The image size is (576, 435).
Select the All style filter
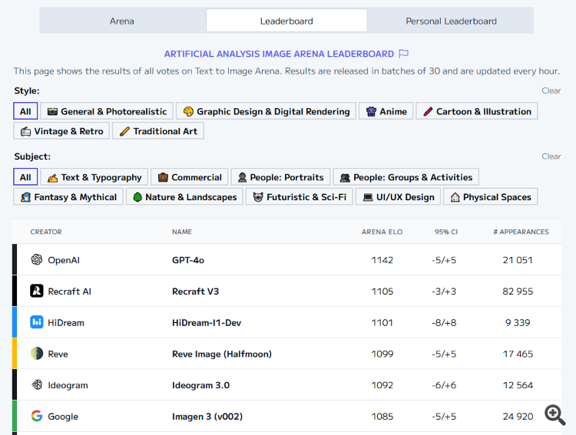coord(25,111)
